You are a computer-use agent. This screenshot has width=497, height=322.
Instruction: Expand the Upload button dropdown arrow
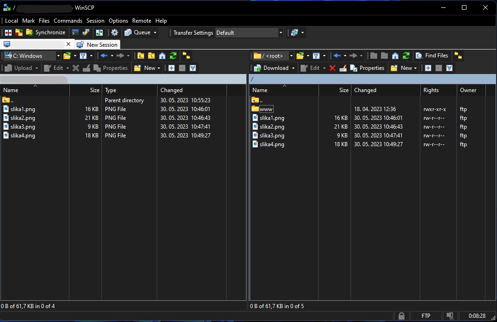[37, 68]
